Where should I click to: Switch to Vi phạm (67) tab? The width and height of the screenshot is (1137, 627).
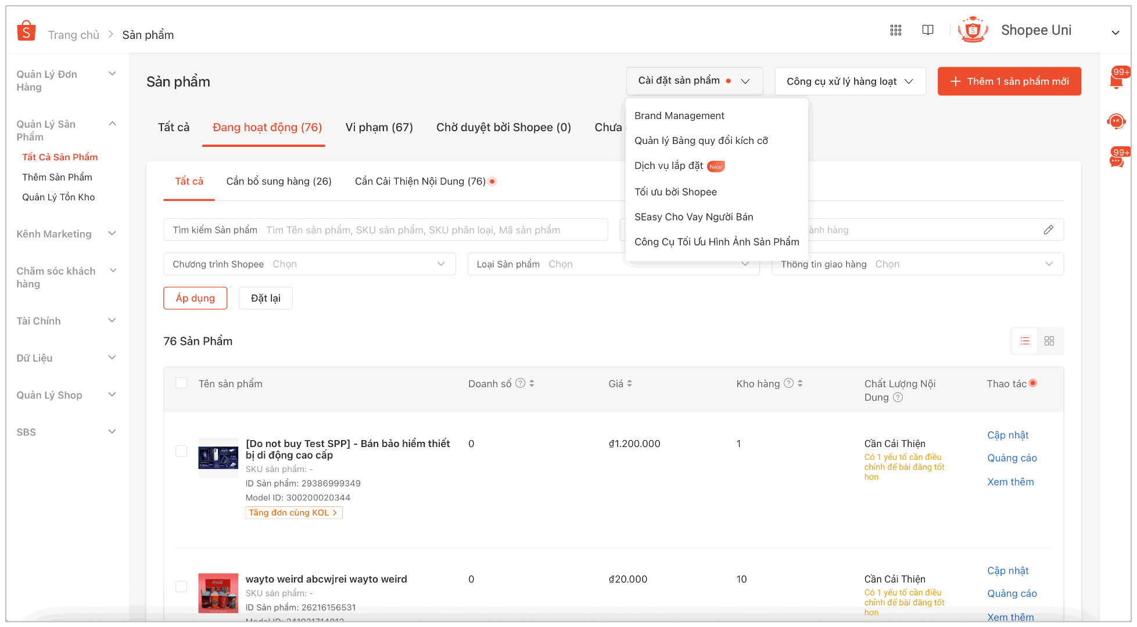click(x=379, y=127)
